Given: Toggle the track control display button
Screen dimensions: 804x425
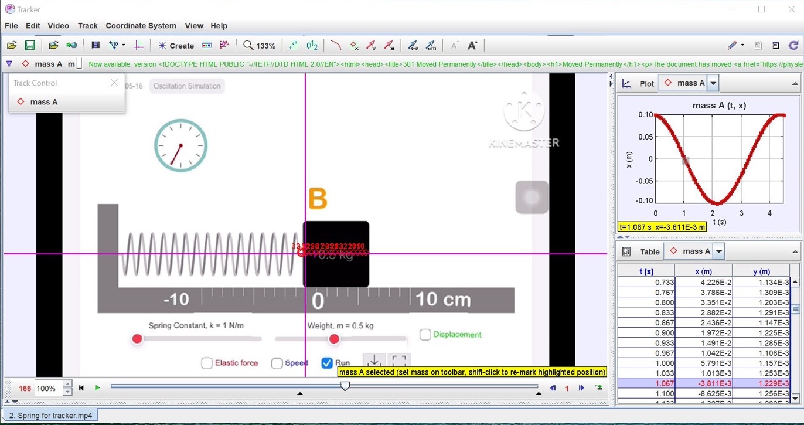Looking at the screenshot, I should coord(206,46).
